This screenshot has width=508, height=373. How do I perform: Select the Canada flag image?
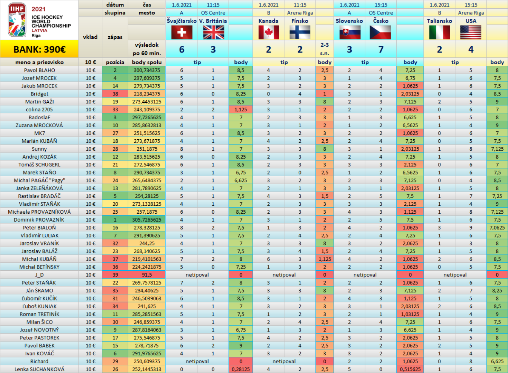click(268, 32)
